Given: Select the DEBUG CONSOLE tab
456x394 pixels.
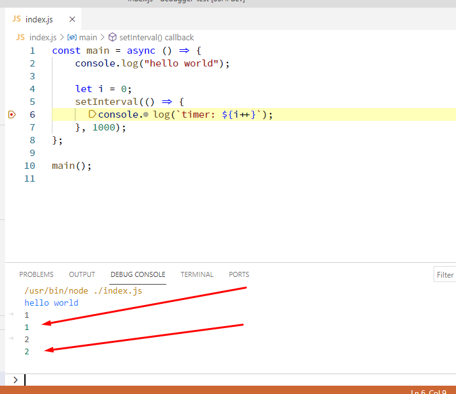Looking at the screenshot, I should [138, 274].
